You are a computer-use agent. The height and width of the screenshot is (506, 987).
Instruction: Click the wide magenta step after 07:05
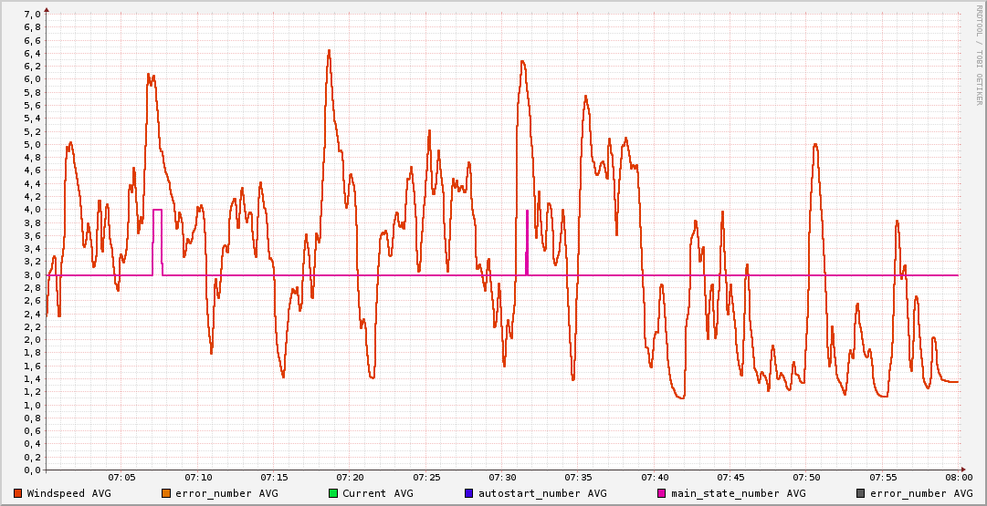pos(157,211)
